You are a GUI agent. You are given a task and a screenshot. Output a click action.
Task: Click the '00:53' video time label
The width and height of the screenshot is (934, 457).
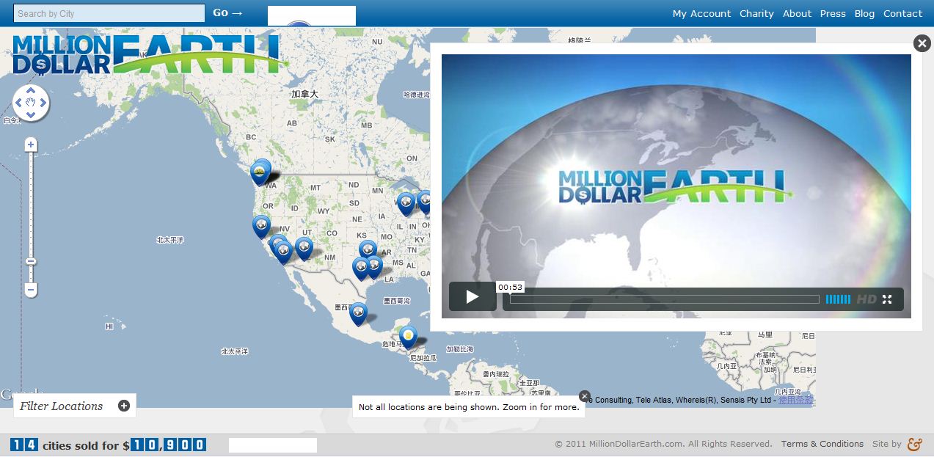pos(510,288)
